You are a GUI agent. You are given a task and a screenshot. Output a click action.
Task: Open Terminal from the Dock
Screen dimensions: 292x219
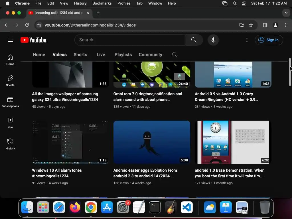155,207
